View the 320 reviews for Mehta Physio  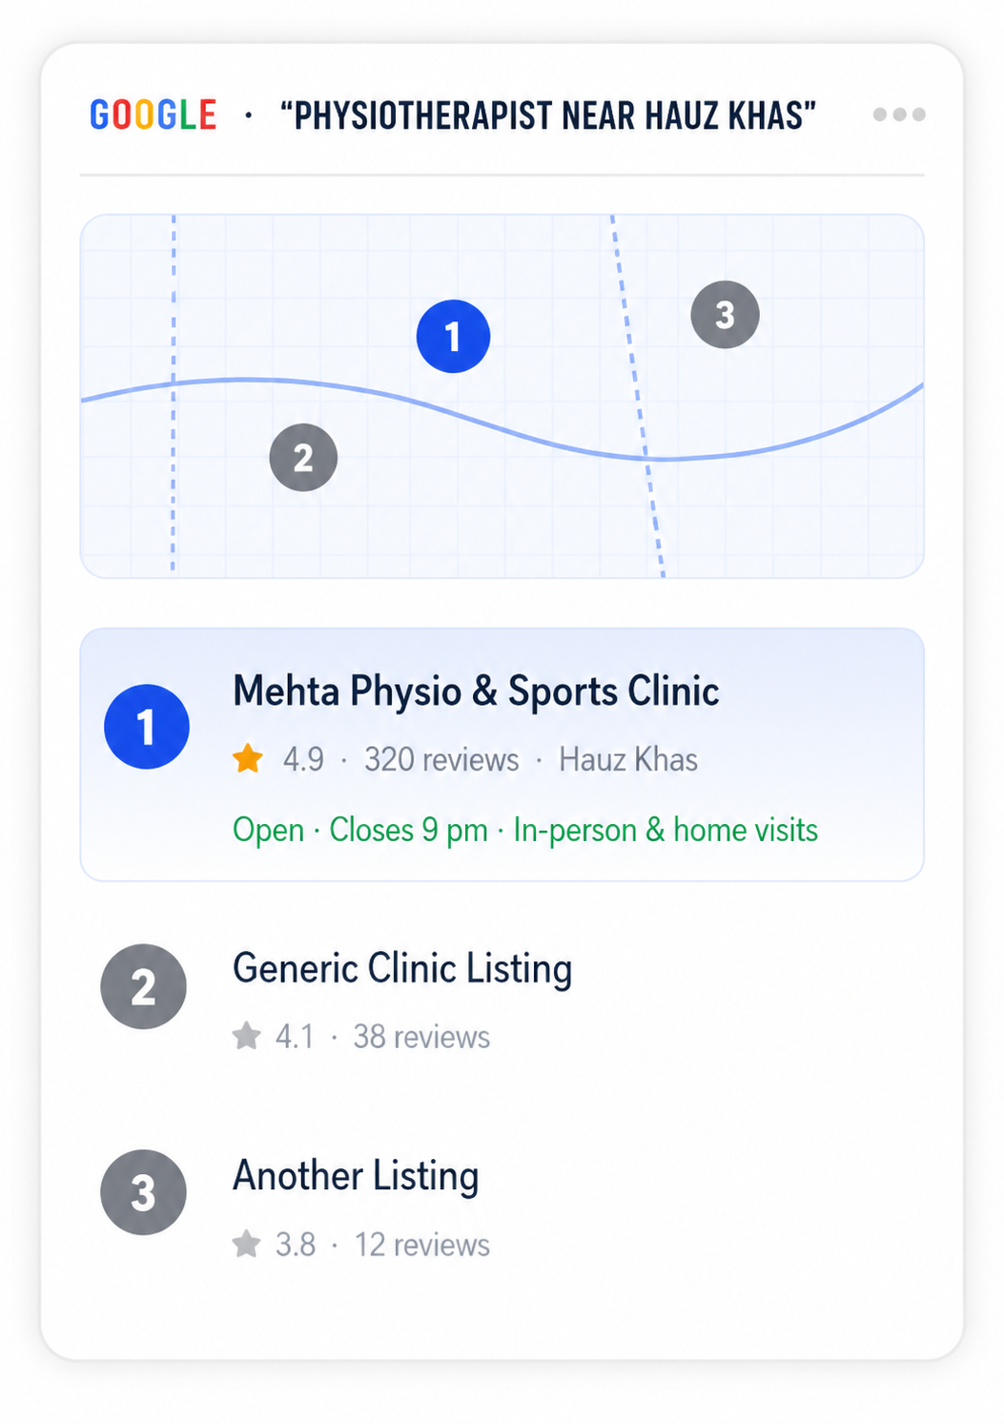pos(441,760)
